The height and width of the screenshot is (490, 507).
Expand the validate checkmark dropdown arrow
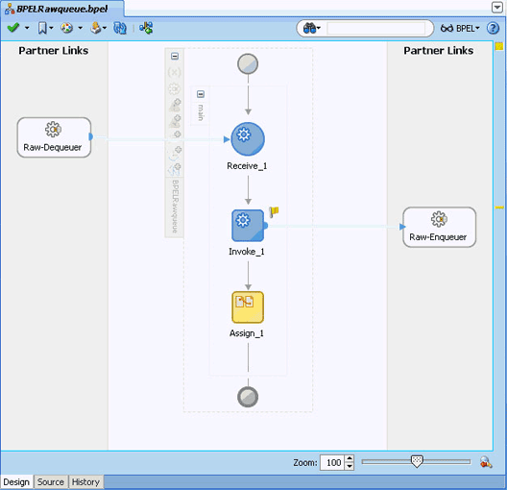tap(27, 28)
